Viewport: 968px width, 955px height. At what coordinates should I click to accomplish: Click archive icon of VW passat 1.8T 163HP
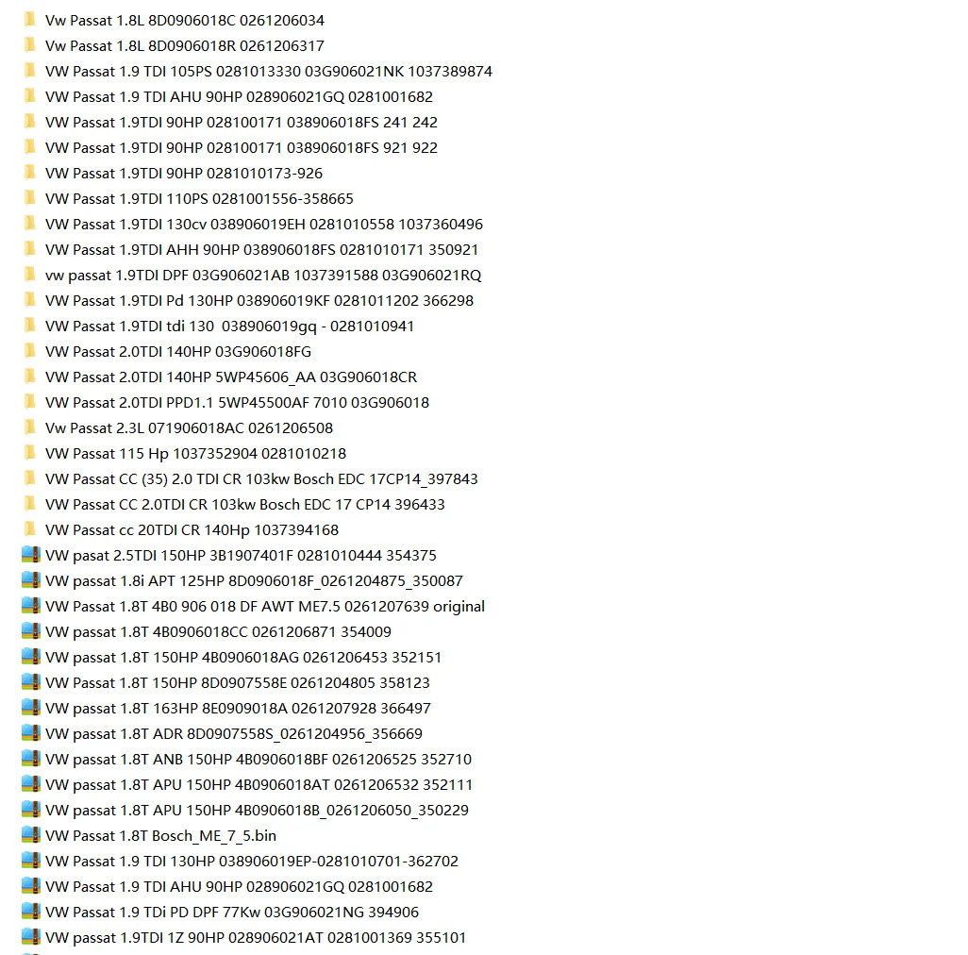point(31,708)
